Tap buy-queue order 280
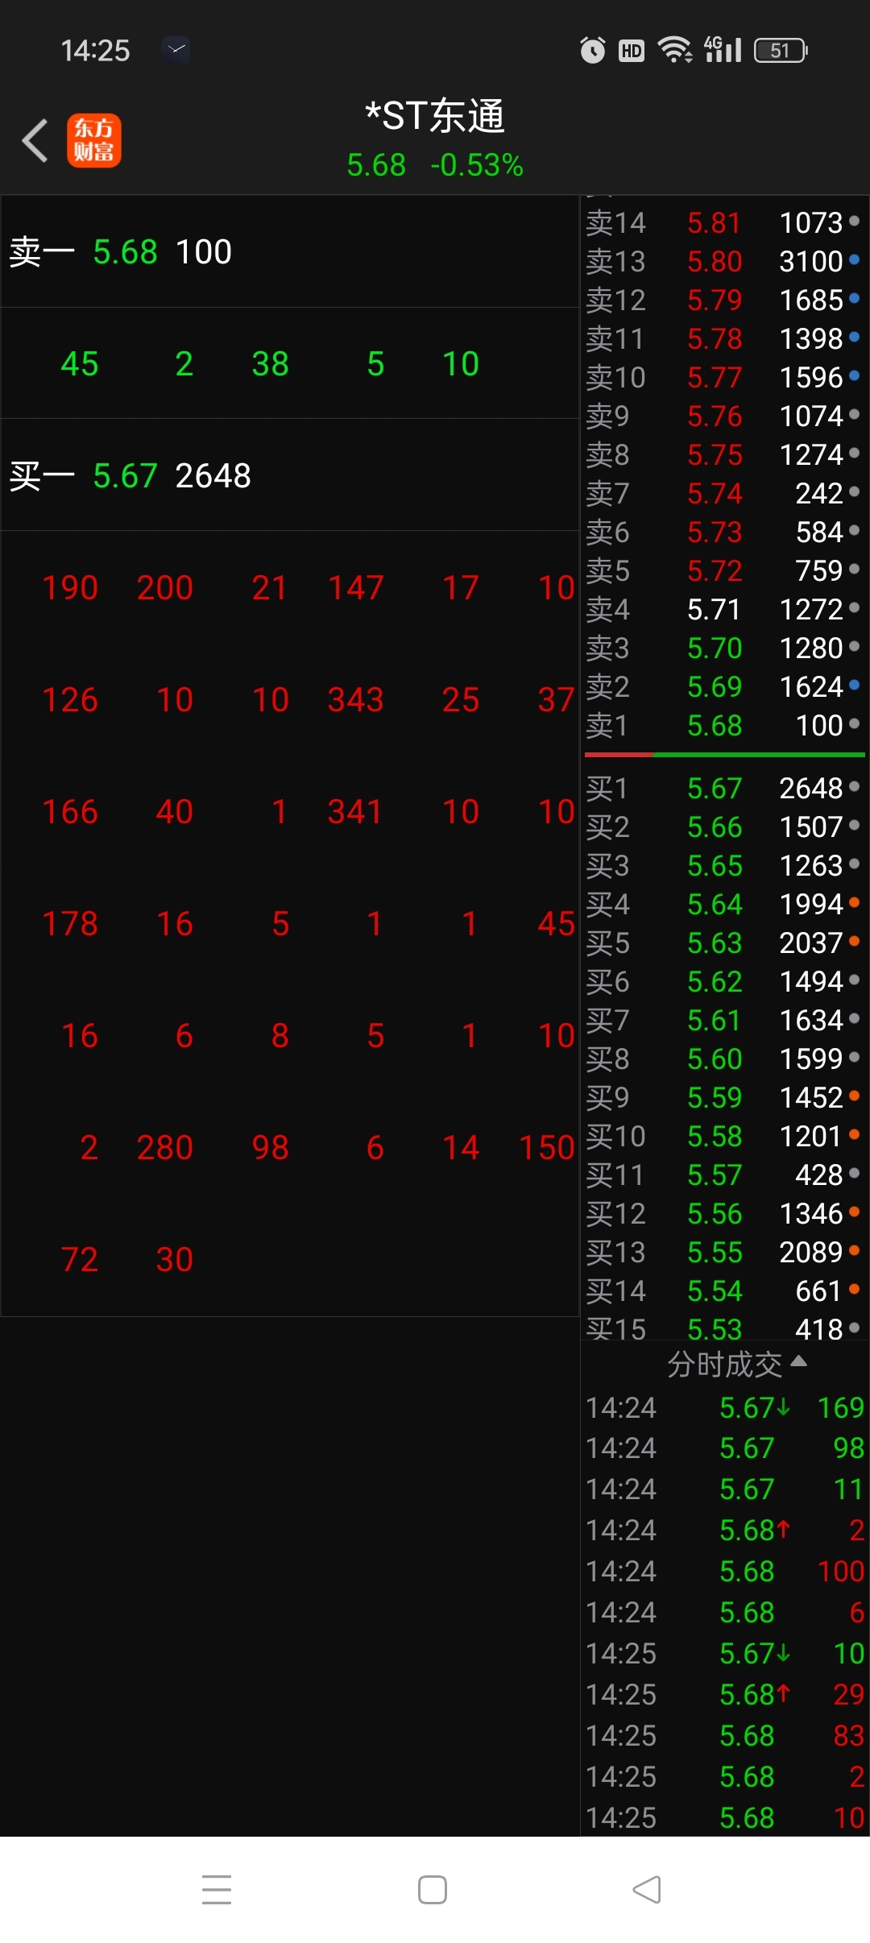This screenshot has height=1943, width=870. tap(164, 1147)
